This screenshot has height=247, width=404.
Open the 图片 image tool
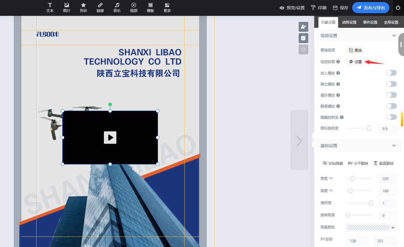pos(67,8)
